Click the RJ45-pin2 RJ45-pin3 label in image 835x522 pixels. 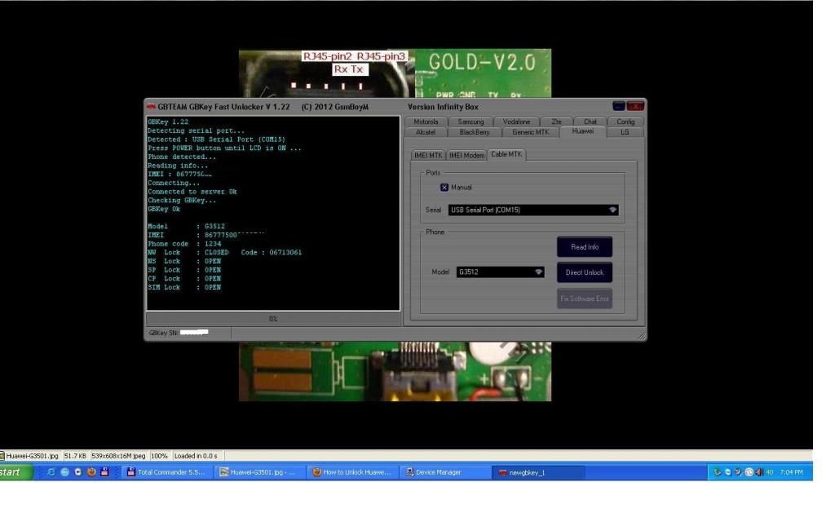point(355,56)
